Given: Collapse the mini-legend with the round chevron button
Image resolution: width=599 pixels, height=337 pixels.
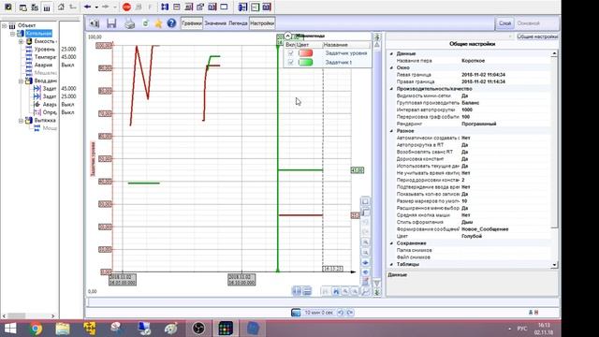Looking at the screenshot, I should [x=287, y=36].
